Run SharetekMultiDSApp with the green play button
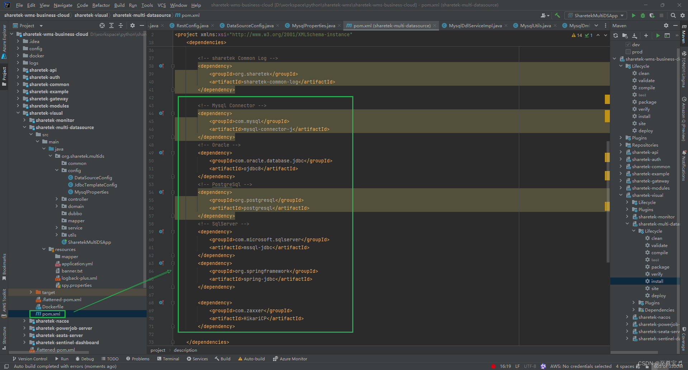 click(634, 15)
